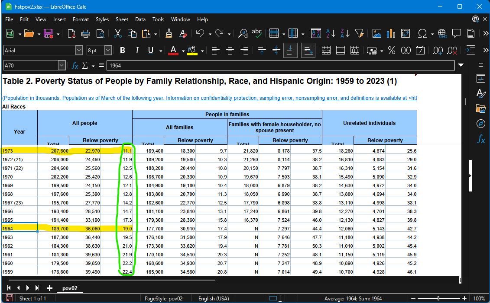Click the Sort Ascending icon
This screenshot has width=490, height=303.
tap(331, 33)
